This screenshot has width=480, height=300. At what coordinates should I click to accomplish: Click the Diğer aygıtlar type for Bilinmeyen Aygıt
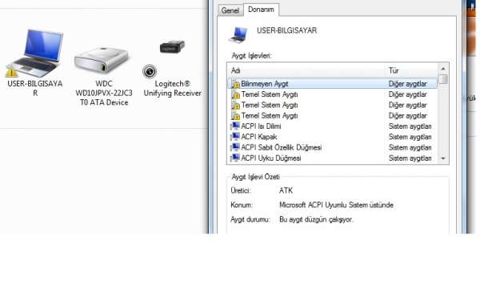point(408,84)
